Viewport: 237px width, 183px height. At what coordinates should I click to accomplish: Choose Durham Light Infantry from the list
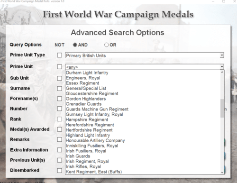click(x=143, y=73)
